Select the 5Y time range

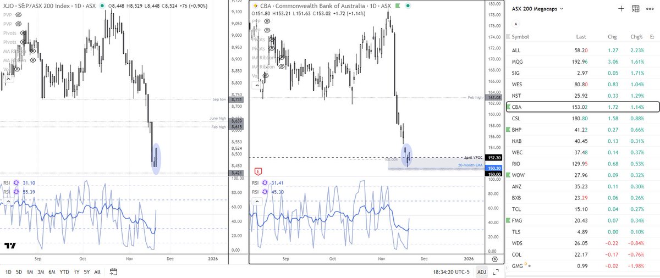[x=87, y=271]
